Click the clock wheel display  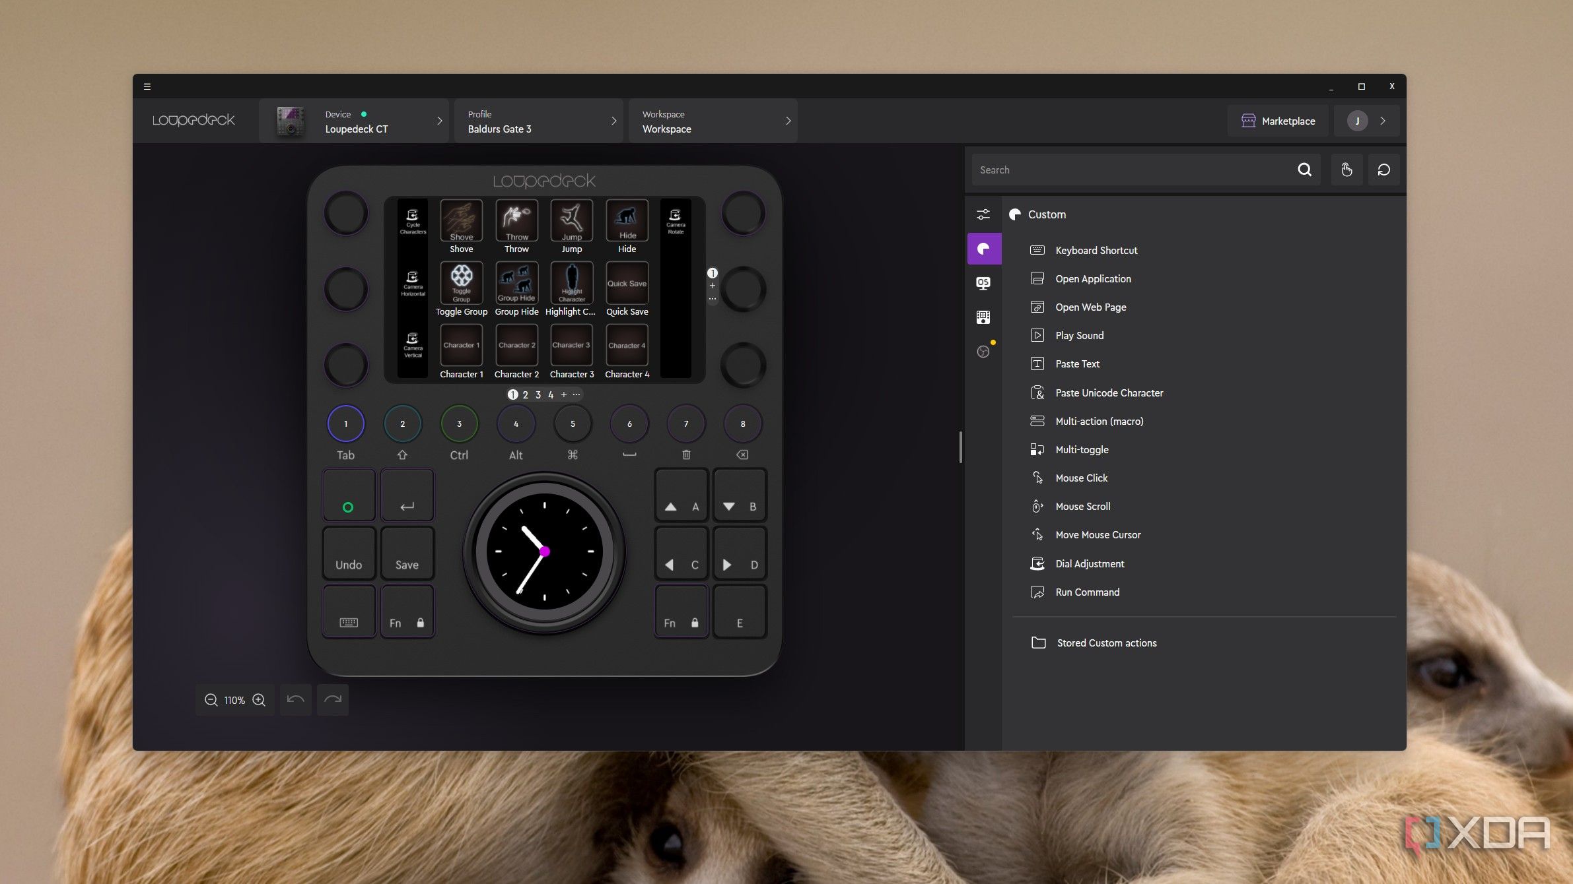[x=544, y=552]
